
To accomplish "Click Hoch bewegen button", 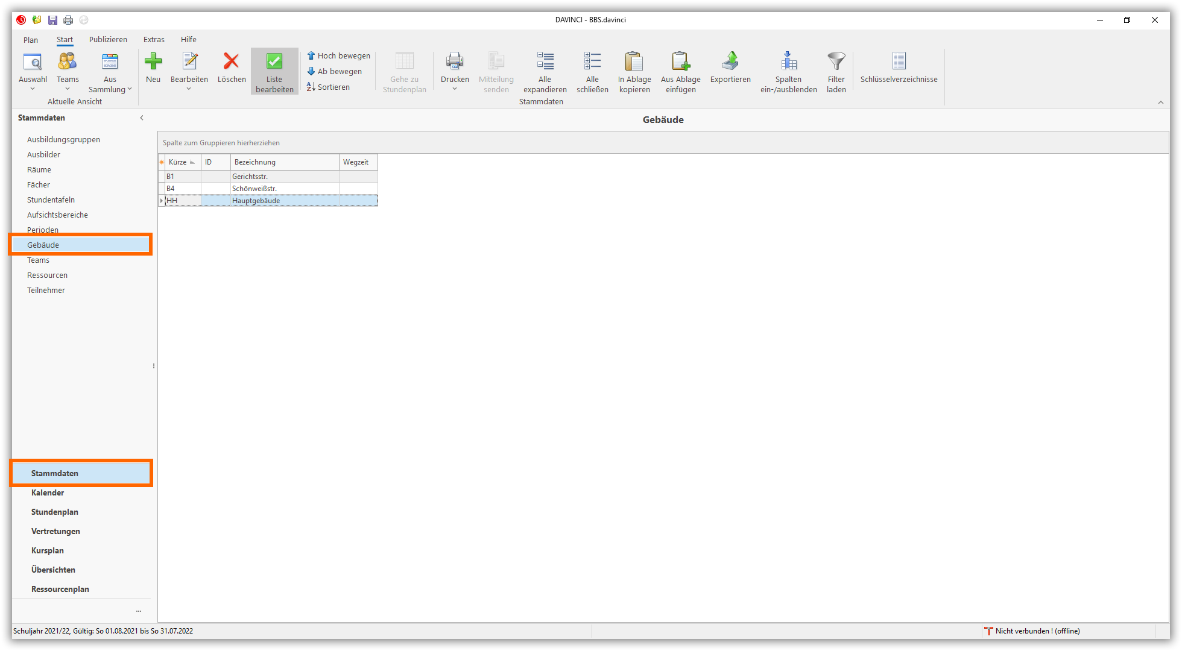I will click(x=338, y=55).
